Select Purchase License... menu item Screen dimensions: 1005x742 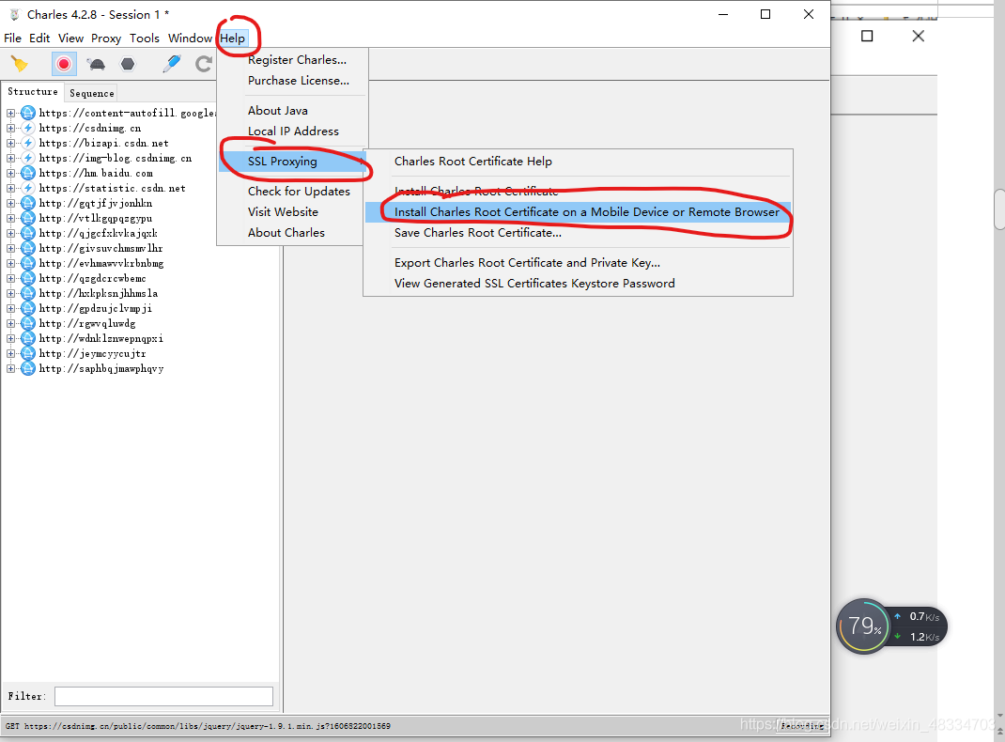click(298, 80)
